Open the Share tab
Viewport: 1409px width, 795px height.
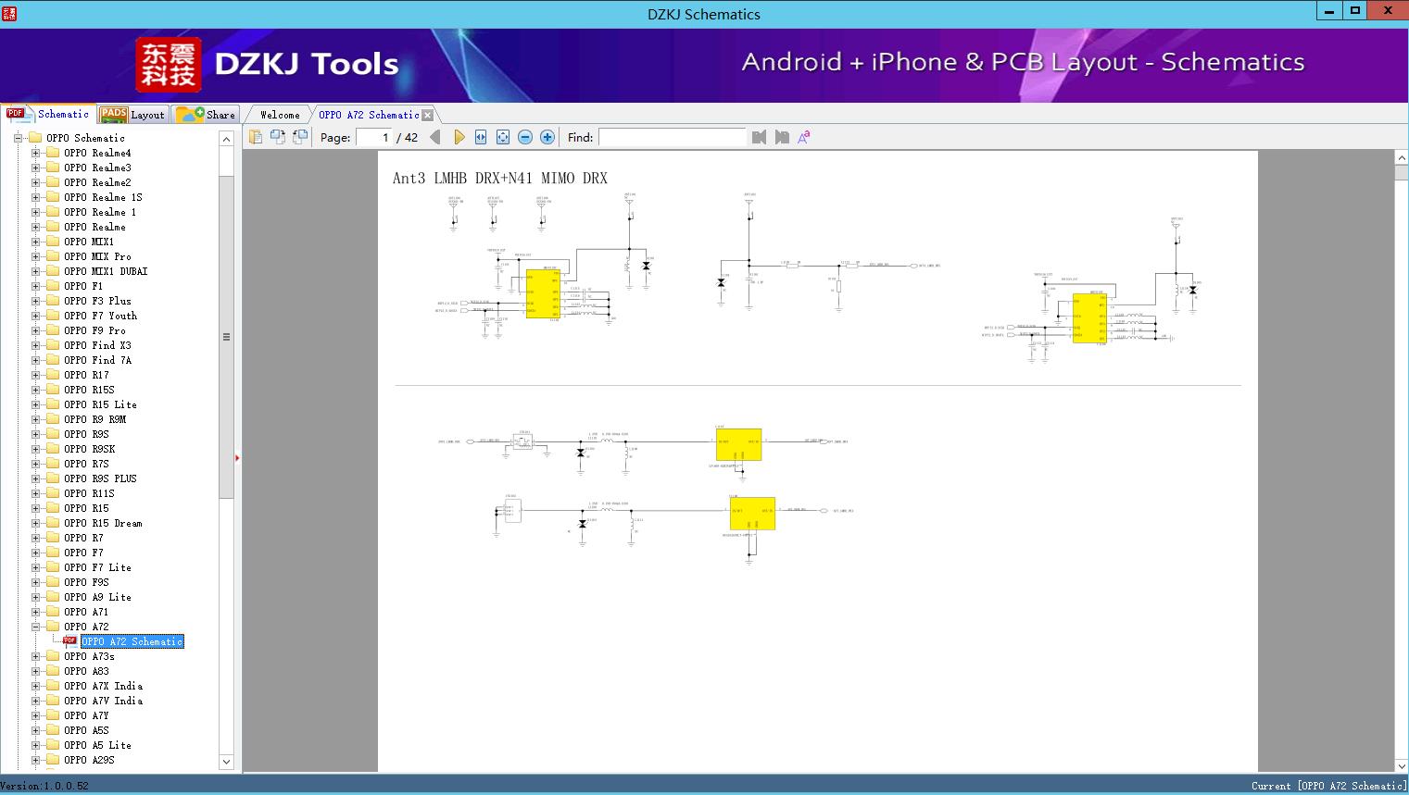point(206,115)
